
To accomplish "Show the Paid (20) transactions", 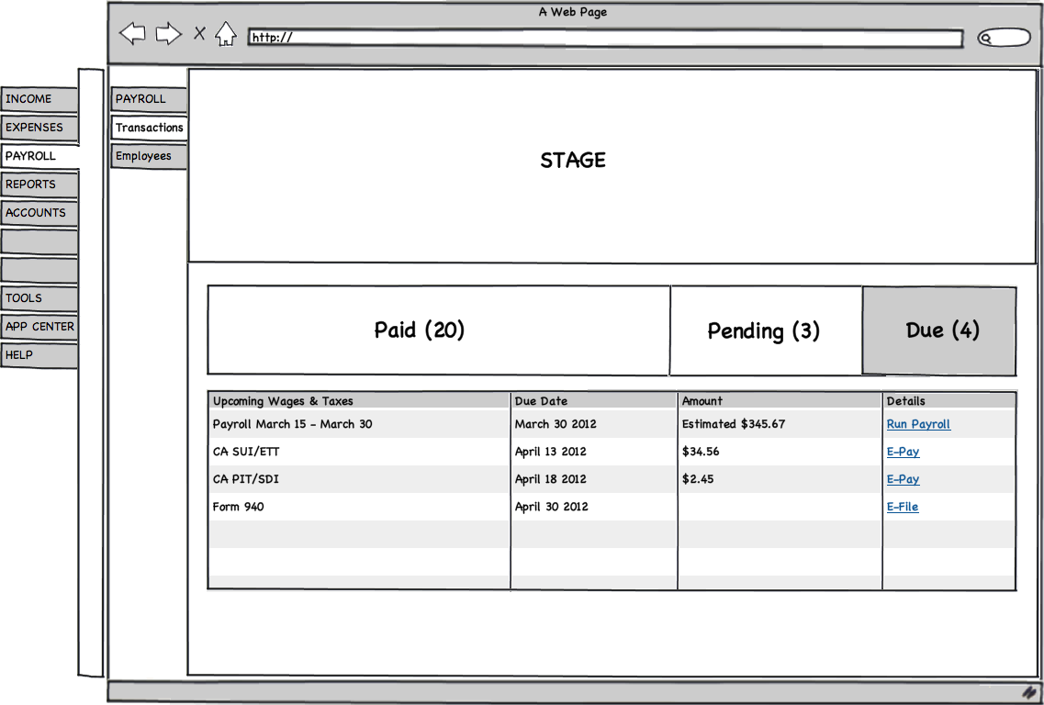I will click(x=439, y=330).
